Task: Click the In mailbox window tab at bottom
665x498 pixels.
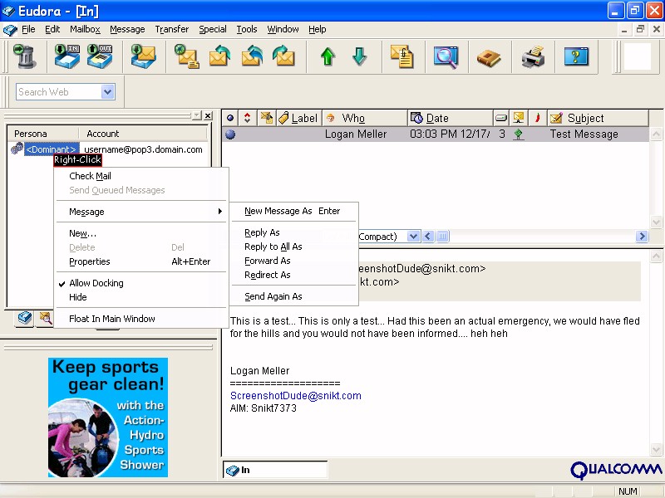Action: point(275,470)
